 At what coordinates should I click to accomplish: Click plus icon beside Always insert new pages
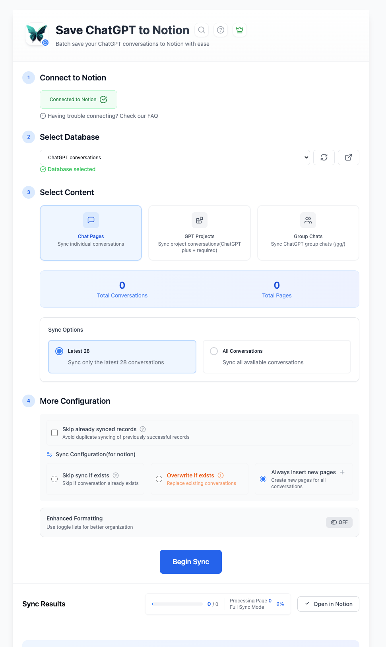pyautogui.click(x=342, y=472)
